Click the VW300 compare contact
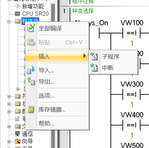The height and width of the screenshot is (148, 149). tap(132, 94)
